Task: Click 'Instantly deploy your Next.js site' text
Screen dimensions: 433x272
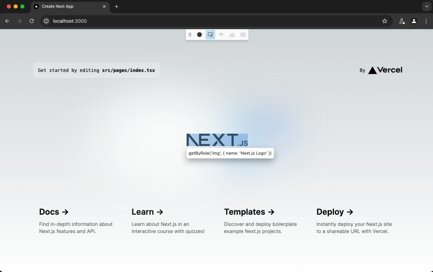Action: point(354,224)
